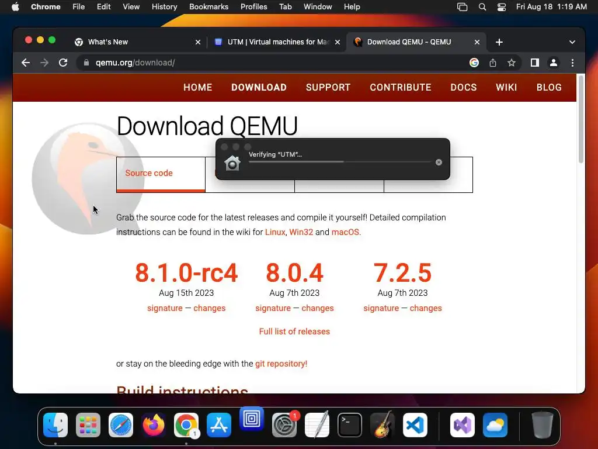This screenshot has width=598, height=449.
Task: Open Launchpad from the Dock
Action: pos(88,425)
